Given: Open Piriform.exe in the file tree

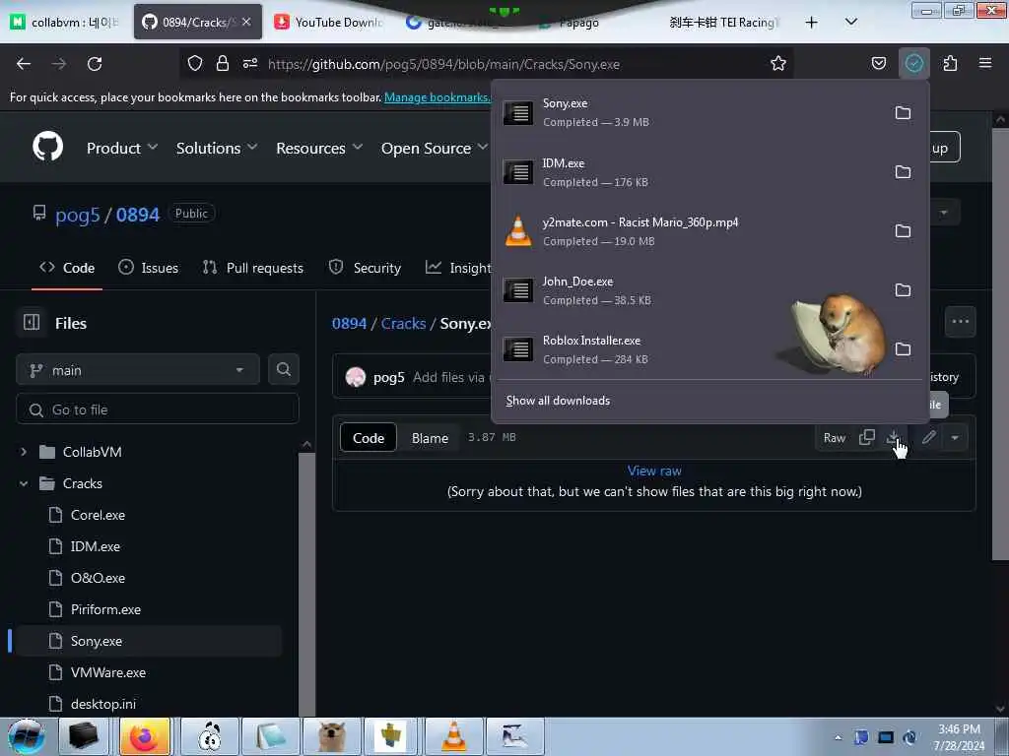Looking at the screenshot, I should (105, 609).
